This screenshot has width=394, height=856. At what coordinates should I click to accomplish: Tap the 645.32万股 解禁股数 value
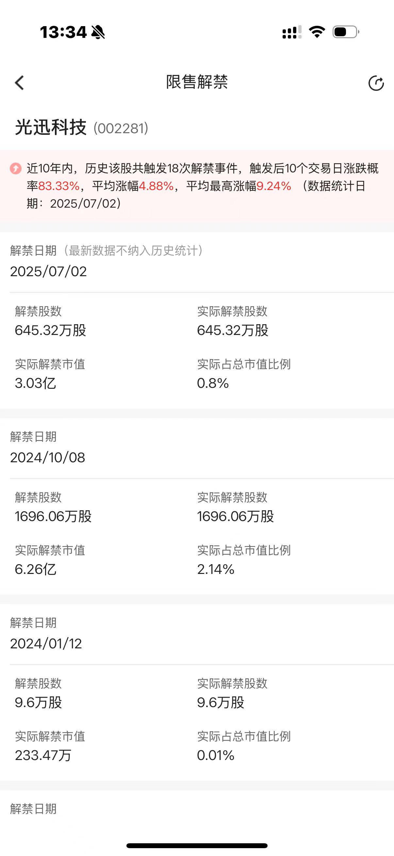tap(51, 330)
